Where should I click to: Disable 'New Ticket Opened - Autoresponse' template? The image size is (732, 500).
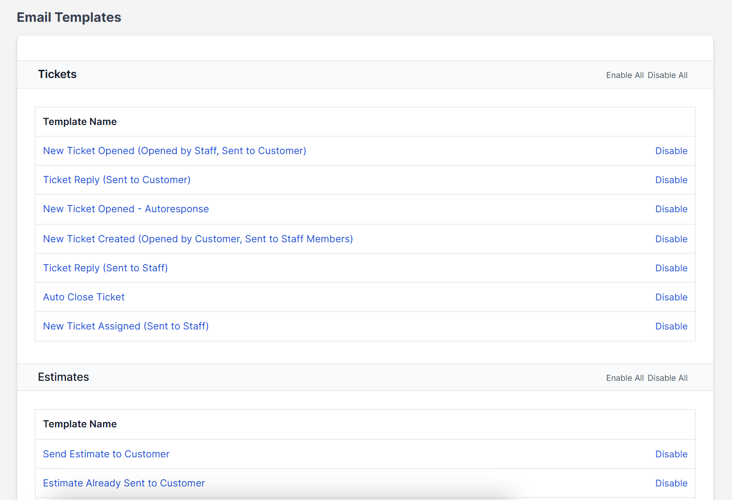click(x=671, y=209)
